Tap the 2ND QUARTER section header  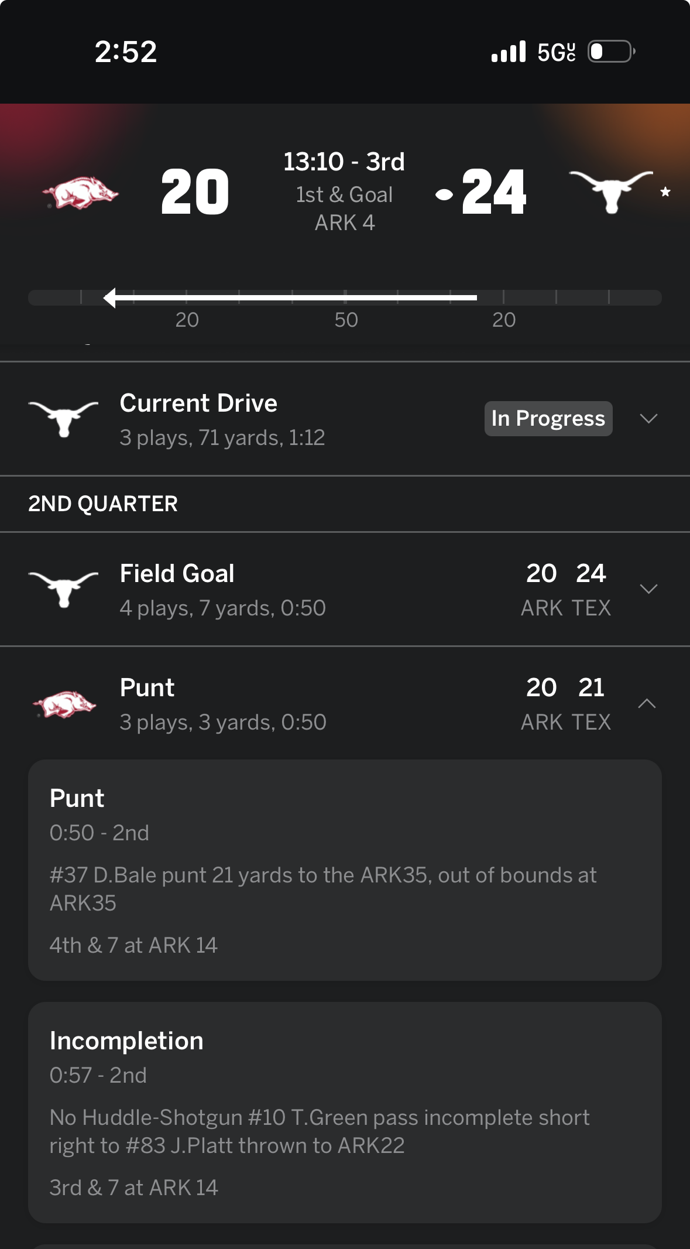pyautogui.click(x=103, y=504)
